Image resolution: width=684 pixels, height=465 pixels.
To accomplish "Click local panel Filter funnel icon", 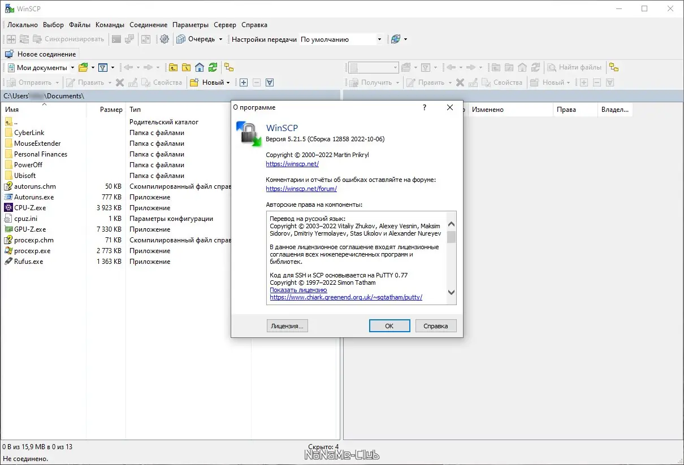I will 103,67.
